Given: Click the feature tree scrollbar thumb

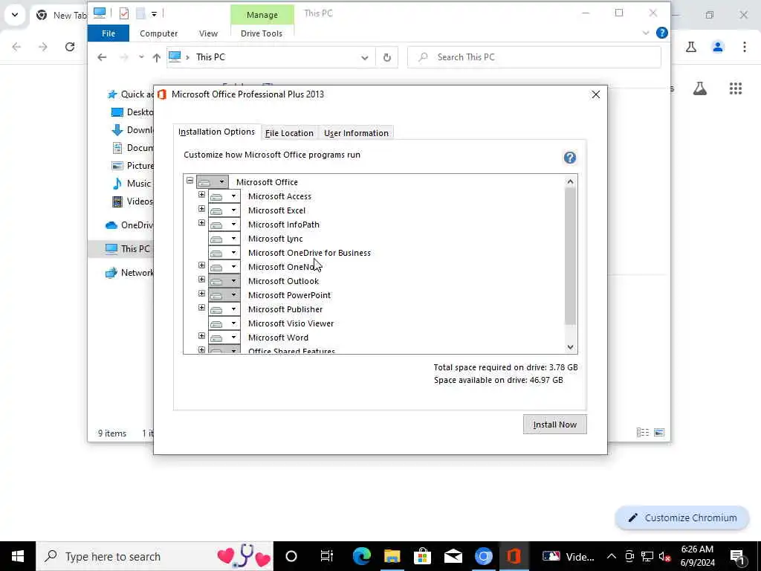Looking at the screenshot, I should coord(570,256).
